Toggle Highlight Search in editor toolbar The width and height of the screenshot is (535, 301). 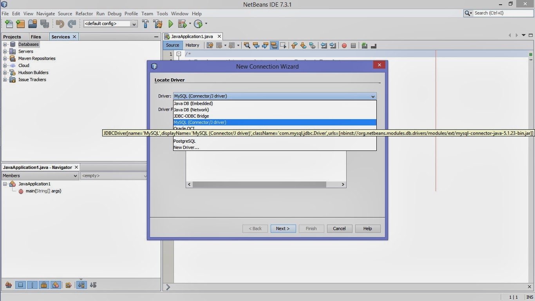(x=274, y=45)
